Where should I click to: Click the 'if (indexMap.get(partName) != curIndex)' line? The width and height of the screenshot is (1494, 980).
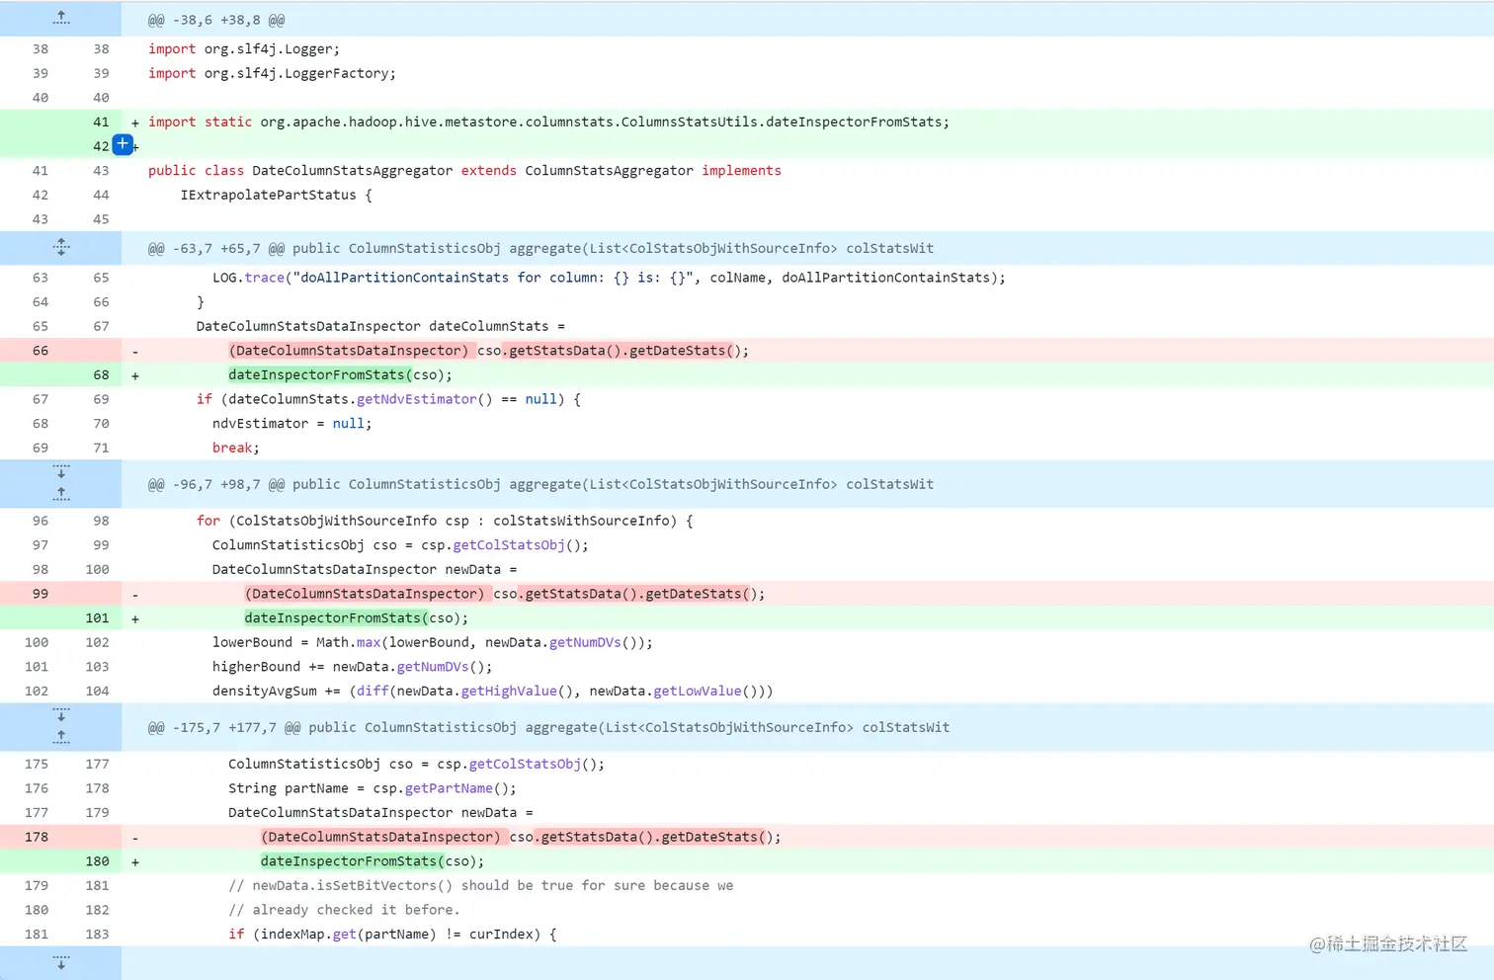pyautogui.click(x=392, y=934)
